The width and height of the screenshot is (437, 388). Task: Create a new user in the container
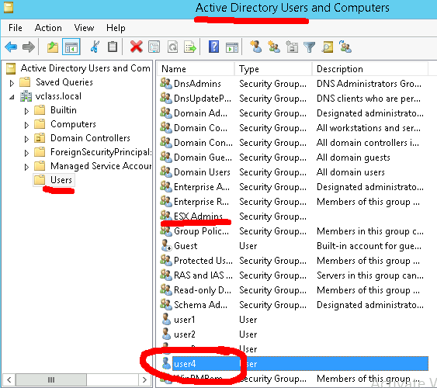[x=255, y=47]
